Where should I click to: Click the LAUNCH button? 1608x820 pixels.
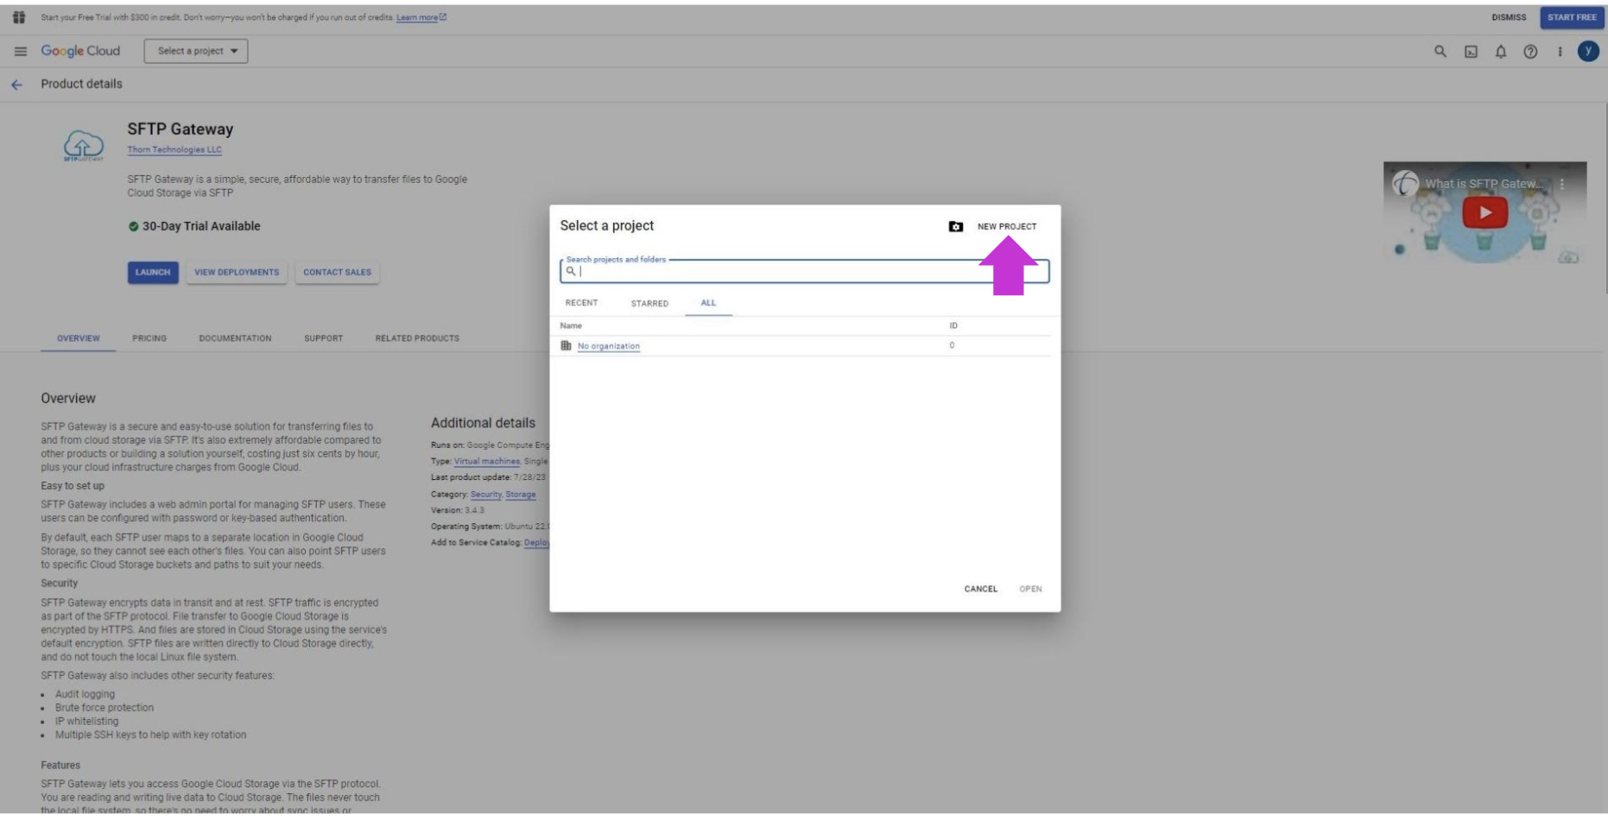153,273
